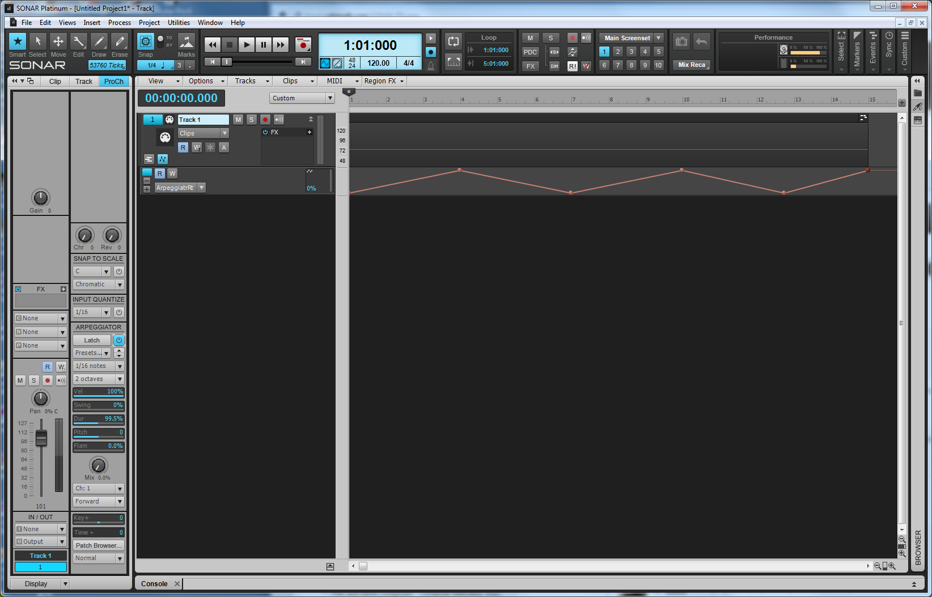Mute Track 1 in track header

click(238, 120)
